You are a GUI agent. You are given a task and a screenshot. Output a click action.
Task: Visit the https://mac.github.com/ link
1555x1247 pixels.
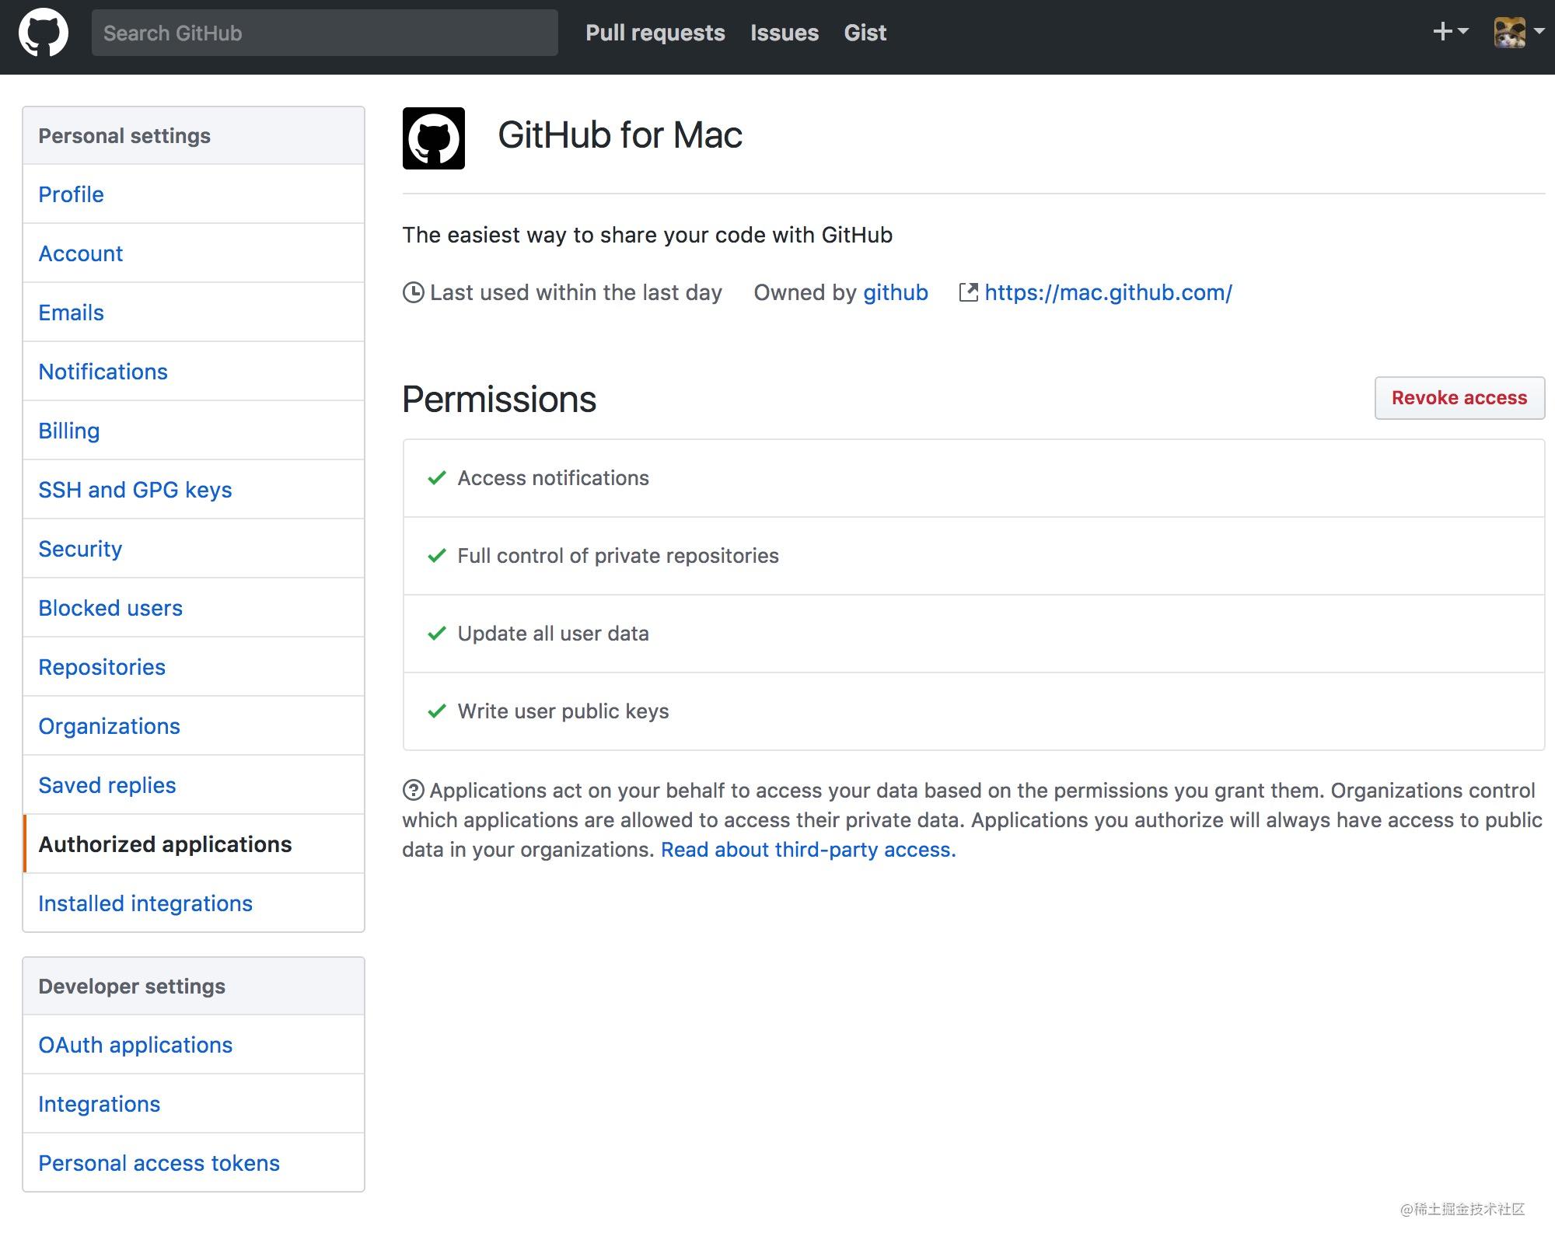(1107, 292)
